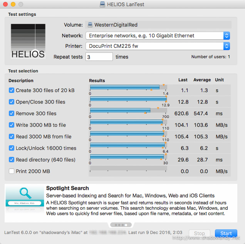Viewport: 245px width, 244px height.
Task: Click the Average value 1.3
Action: [x=204, y=90]
